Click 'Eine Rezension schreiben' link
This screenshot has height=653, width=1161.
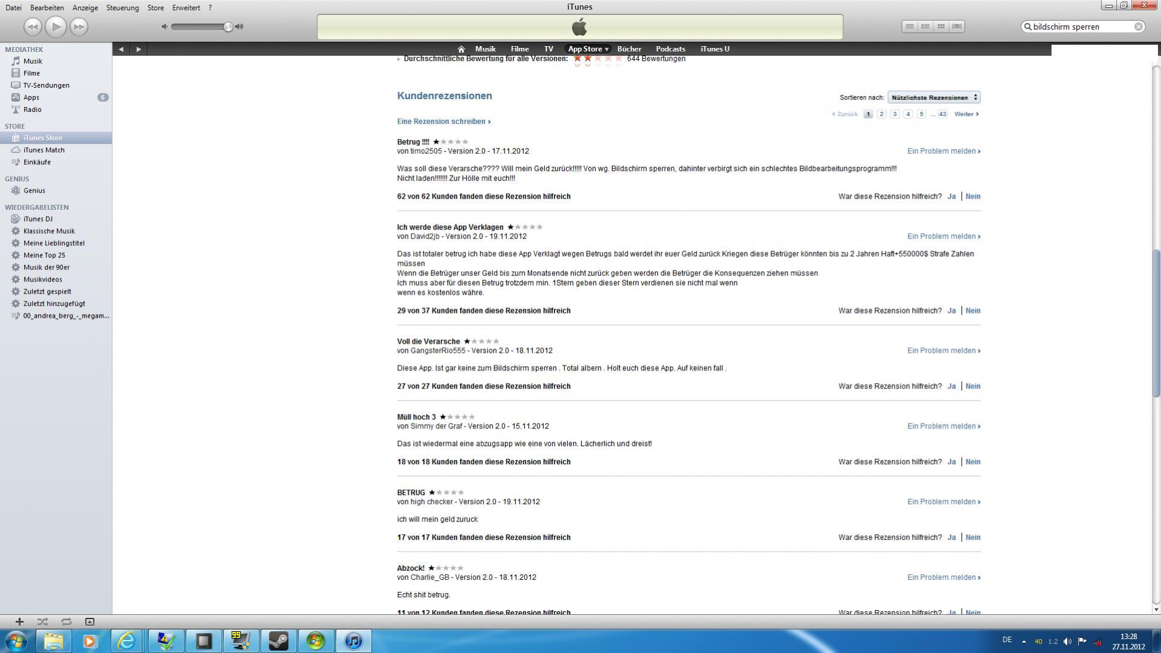444,122
